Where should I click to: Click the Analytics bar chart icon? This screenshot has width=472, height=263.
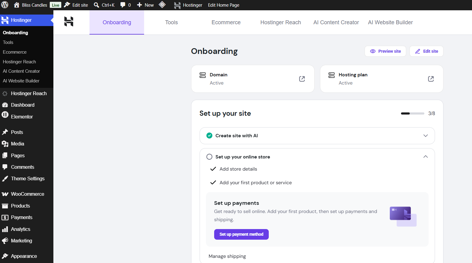click(x=5, y=229)
